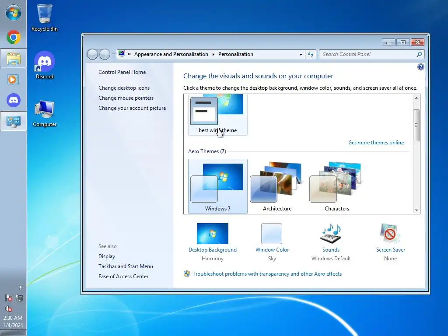The height and width of the screenshot is (336, 448).
Task: Select the Discord desktop shortcut
Action: tap(44, 65)
